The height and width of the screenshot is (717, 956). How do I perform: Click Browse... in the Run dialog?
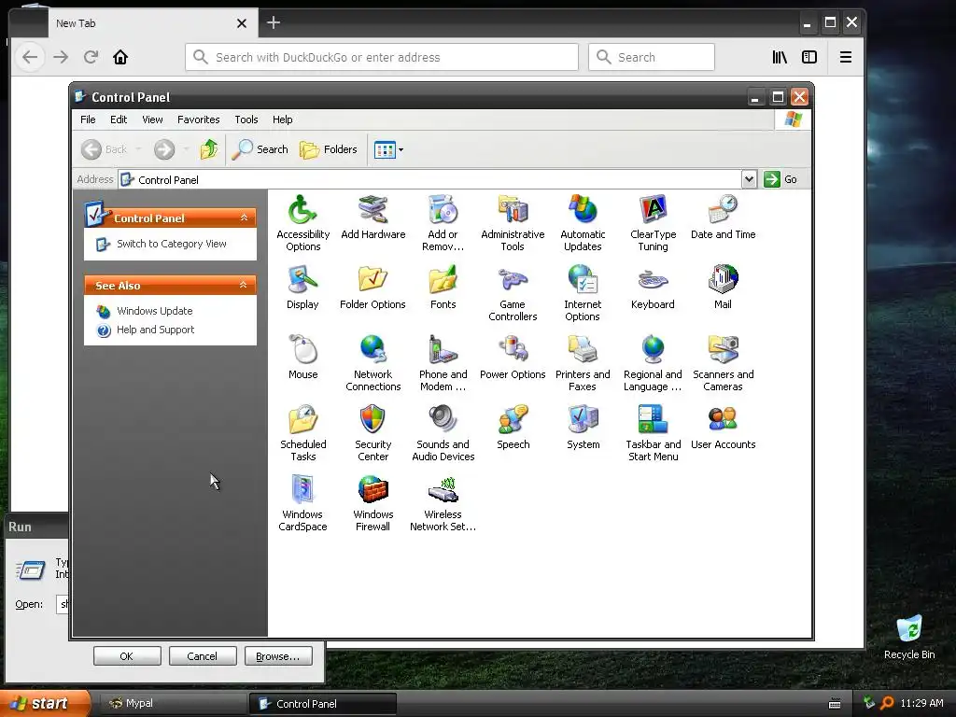(x=278, y=656)
